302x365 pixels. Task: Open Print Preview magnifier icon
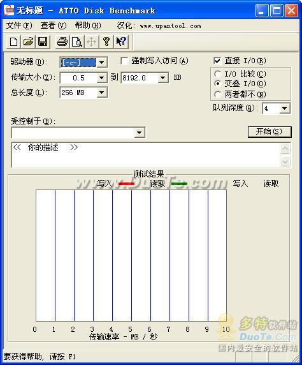(76, 42)
